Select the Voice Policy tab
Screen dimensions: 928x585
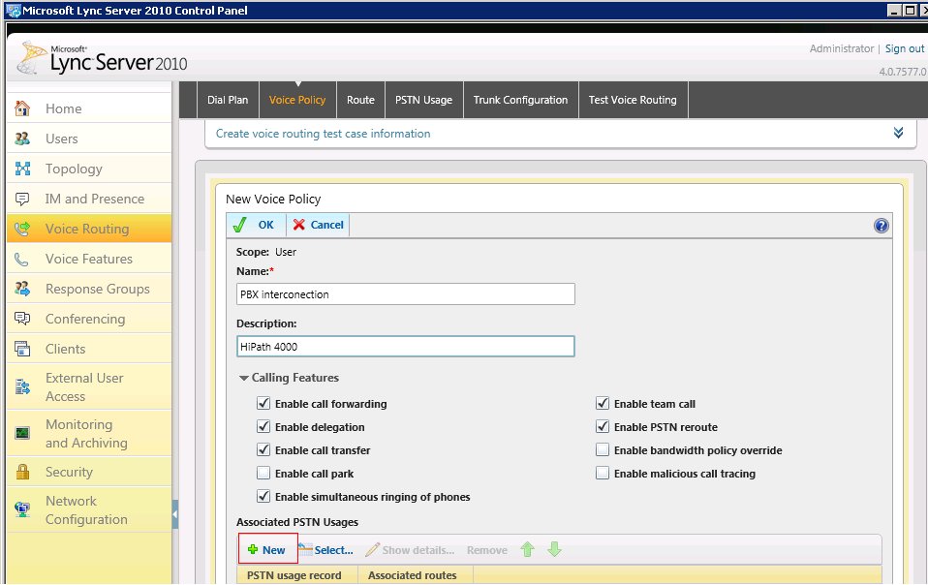point(297,100)
